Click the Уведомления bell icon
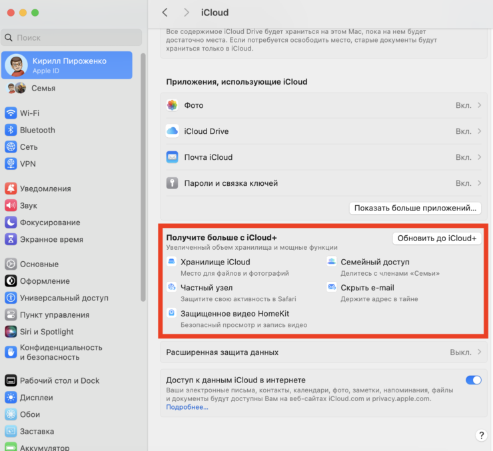The image size is (493, 451). pyautogui.click(x=11, y=189)
